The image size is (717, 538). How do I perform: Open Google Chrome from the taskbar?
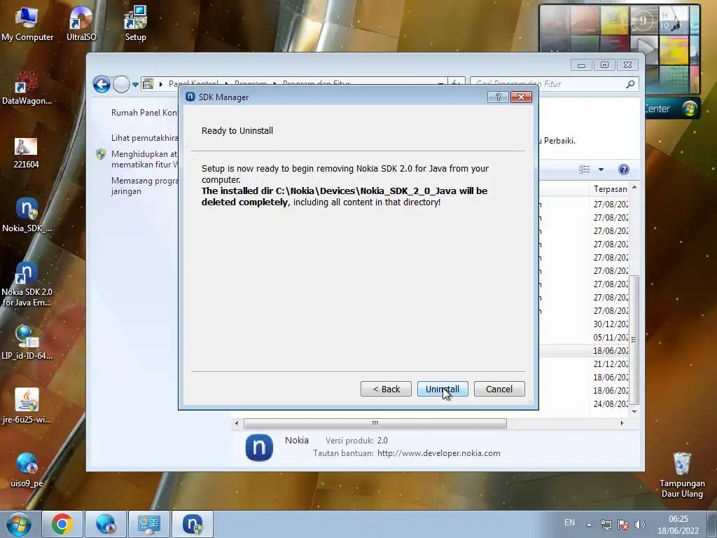tap(62, 524)
